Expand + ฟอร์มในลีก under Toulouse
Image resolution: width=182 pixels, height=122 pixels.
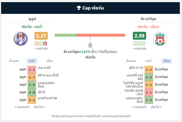coord(41,49)
